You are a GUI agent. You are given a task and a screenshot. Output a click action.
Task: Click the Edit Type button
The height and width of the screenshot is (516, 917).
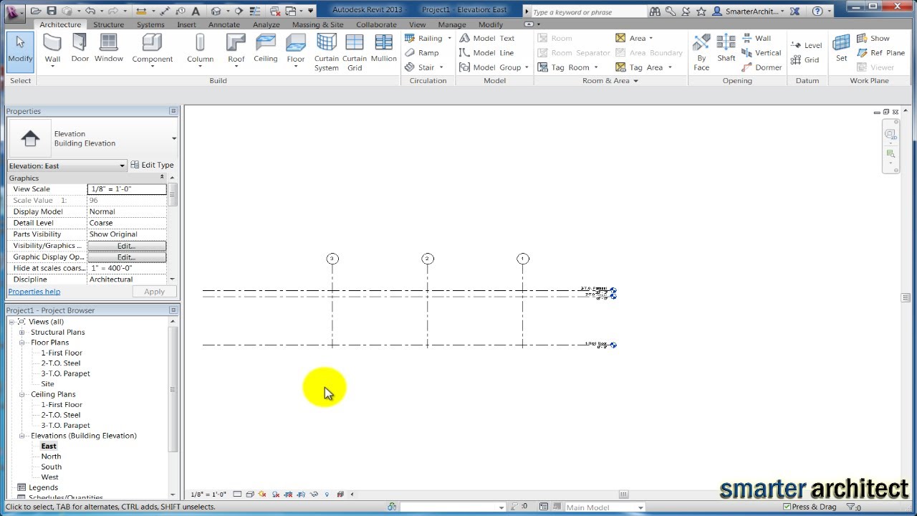click(153, 165)
